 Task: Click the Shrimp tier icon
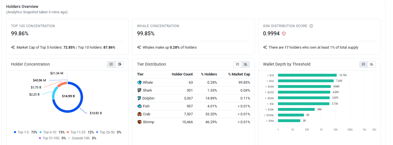[139, 122]
